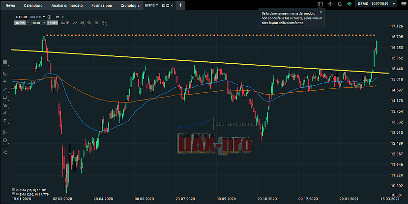Select the chart move/crosshair arrows tool
The height and width of the screenshot is (204, 408).
point(104,23)
